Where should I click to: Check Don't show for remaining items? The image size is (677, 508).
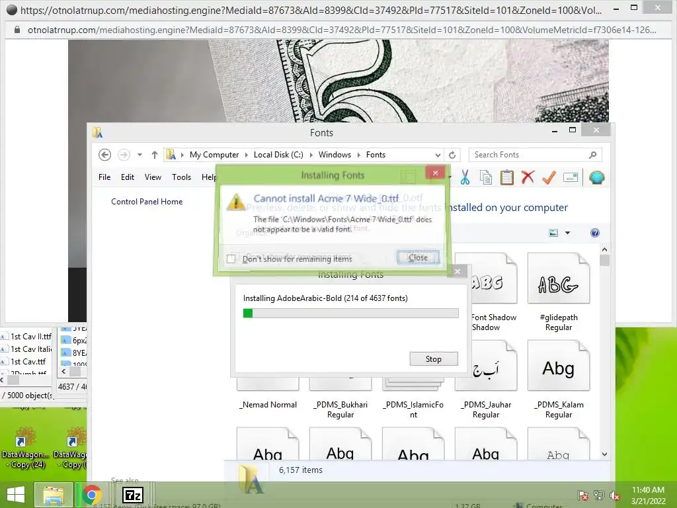click(231, 259)
